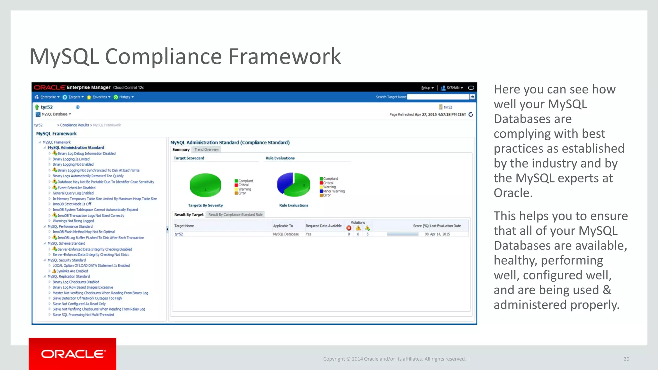Expand the Binary Logging Is Limited rule
The width and height of the screenshot is (658, 370).
[x=49, y=159]
